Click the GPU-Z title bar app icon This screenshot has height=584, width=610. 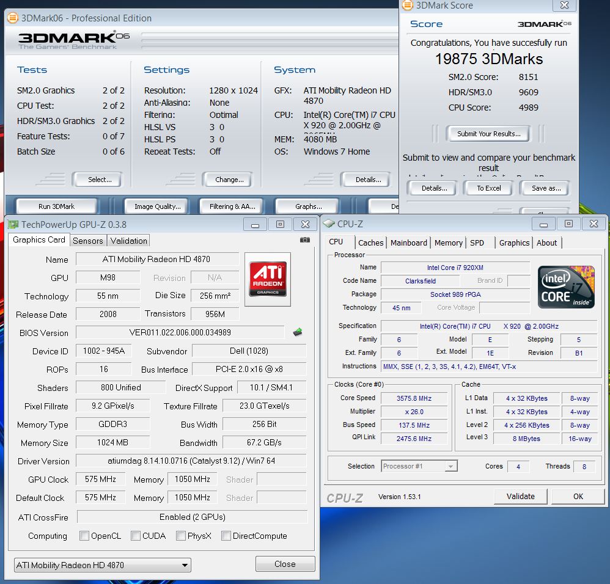pos(13,224)
